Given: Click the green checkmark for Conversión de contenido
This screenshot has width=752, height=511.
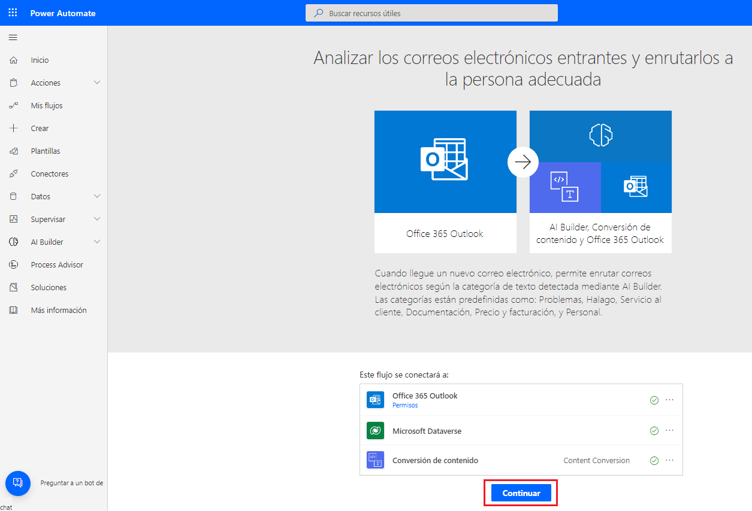Looking at the screenshot, I should click(654, 461).
